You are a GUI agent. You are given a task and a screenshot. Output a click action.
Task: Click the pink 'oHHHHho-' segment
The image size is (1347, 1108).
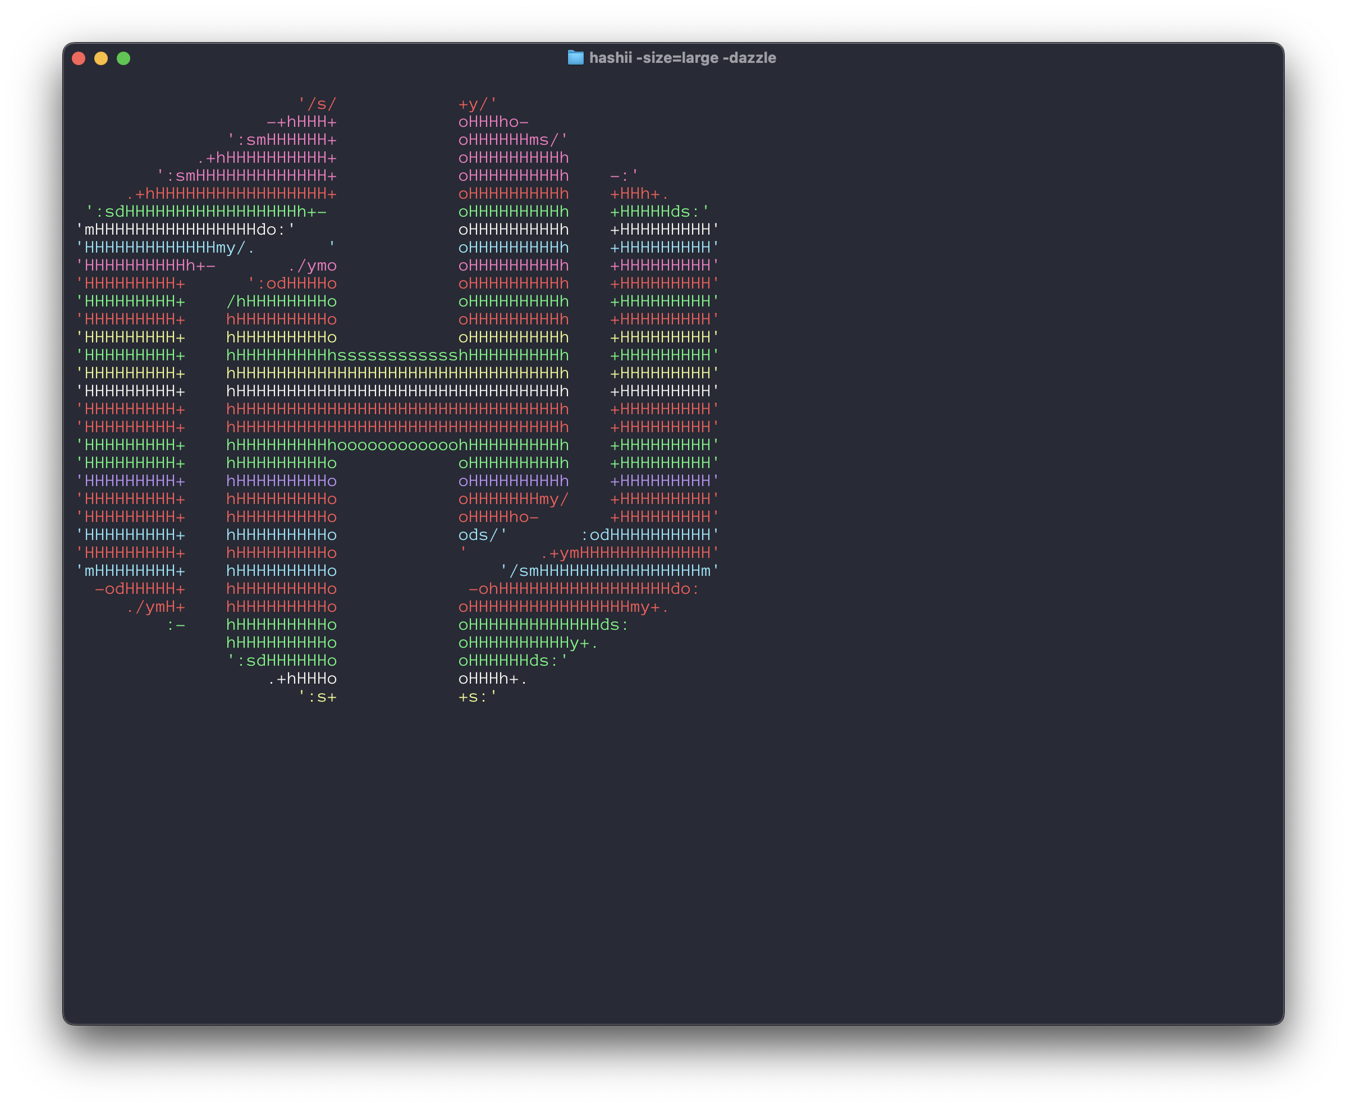(x=494, y=121)
